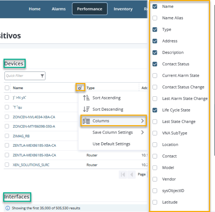Select the XEN_SOLUTIONS_SLRC row checkbox
Image resolution: width=215 pixels, height=212 pixels.
pyautogui.click(x=7, y=165)
